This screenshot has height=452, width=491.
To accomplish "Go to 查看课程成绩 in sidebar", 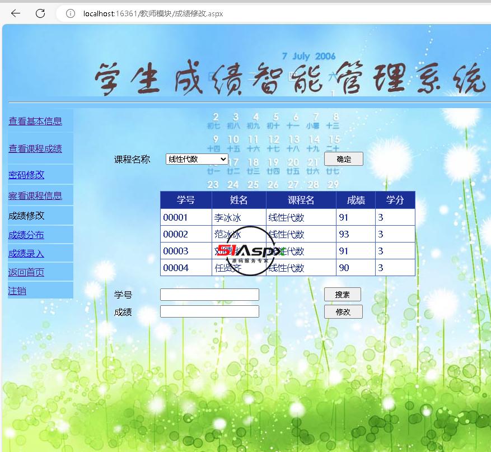I will (x=35, y=148).
